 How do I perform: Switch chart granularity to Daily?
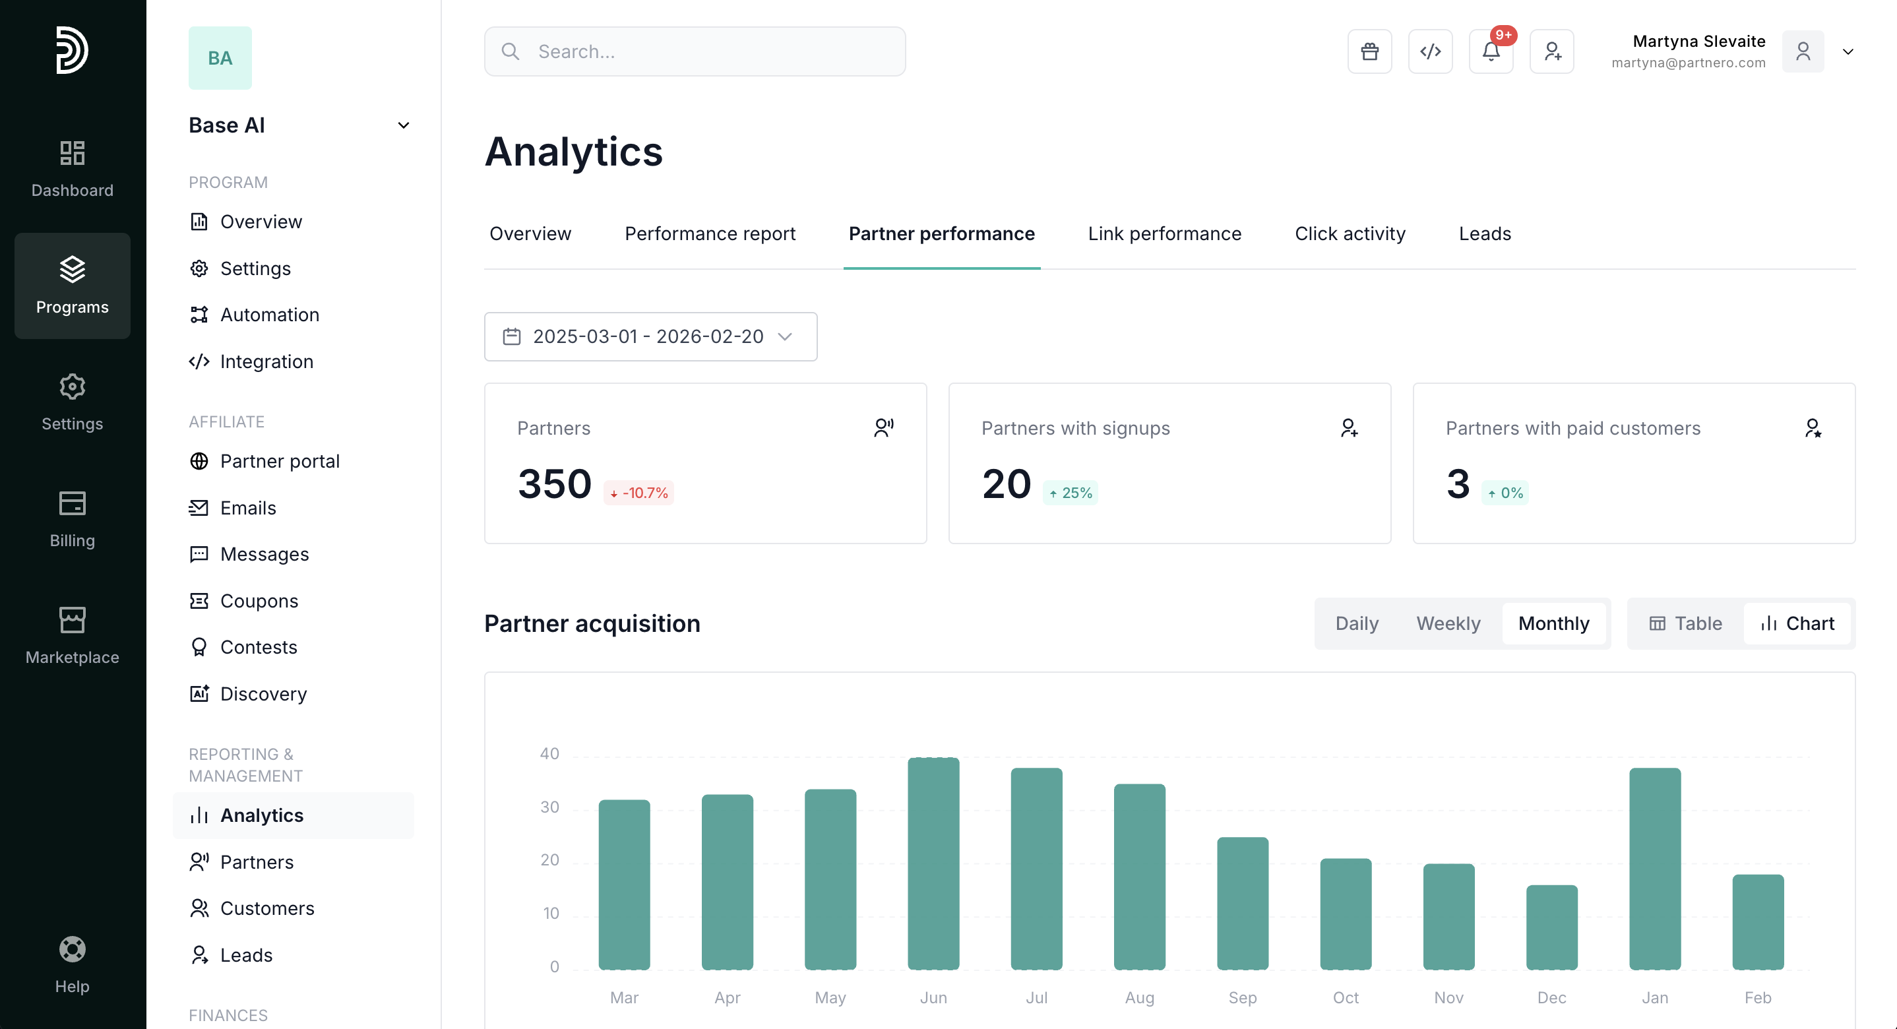[x=1357, y=623]
